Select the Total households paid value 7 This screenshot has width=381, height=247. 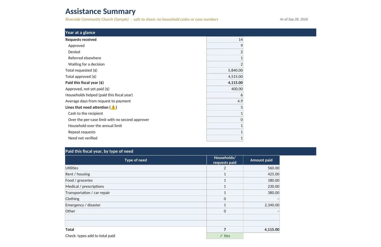coord(225,230)
